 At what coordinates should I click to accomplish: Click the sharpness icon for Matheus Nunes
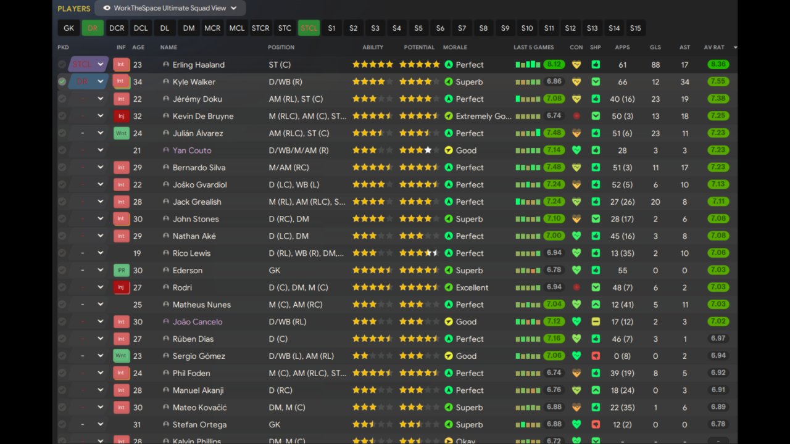(x=596, y=305)
